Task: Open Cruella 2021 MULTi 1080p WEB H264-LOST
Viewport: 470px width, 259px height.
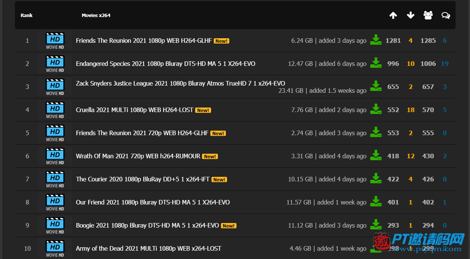Action: (x=134, y=110)
